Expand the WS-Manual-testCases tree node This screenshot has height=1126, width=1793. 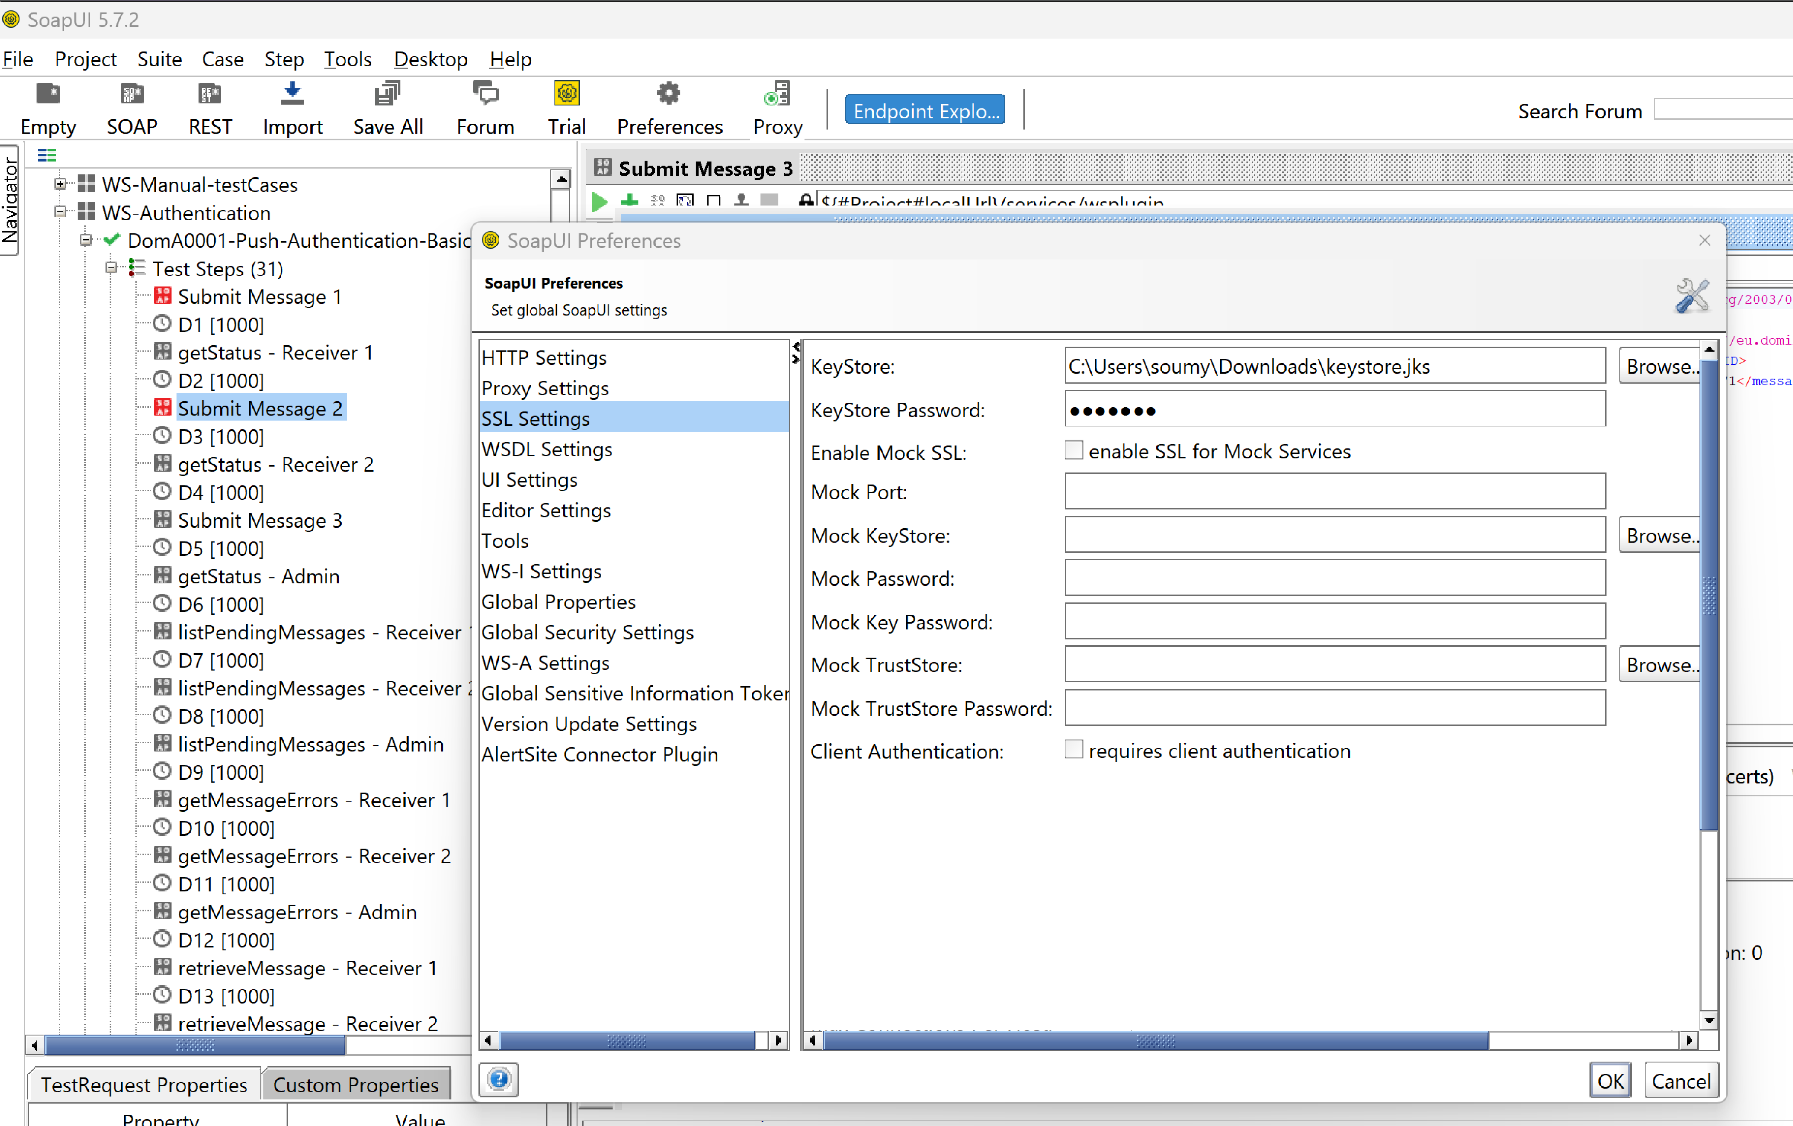pyautogui.click(x=61, y=184)
